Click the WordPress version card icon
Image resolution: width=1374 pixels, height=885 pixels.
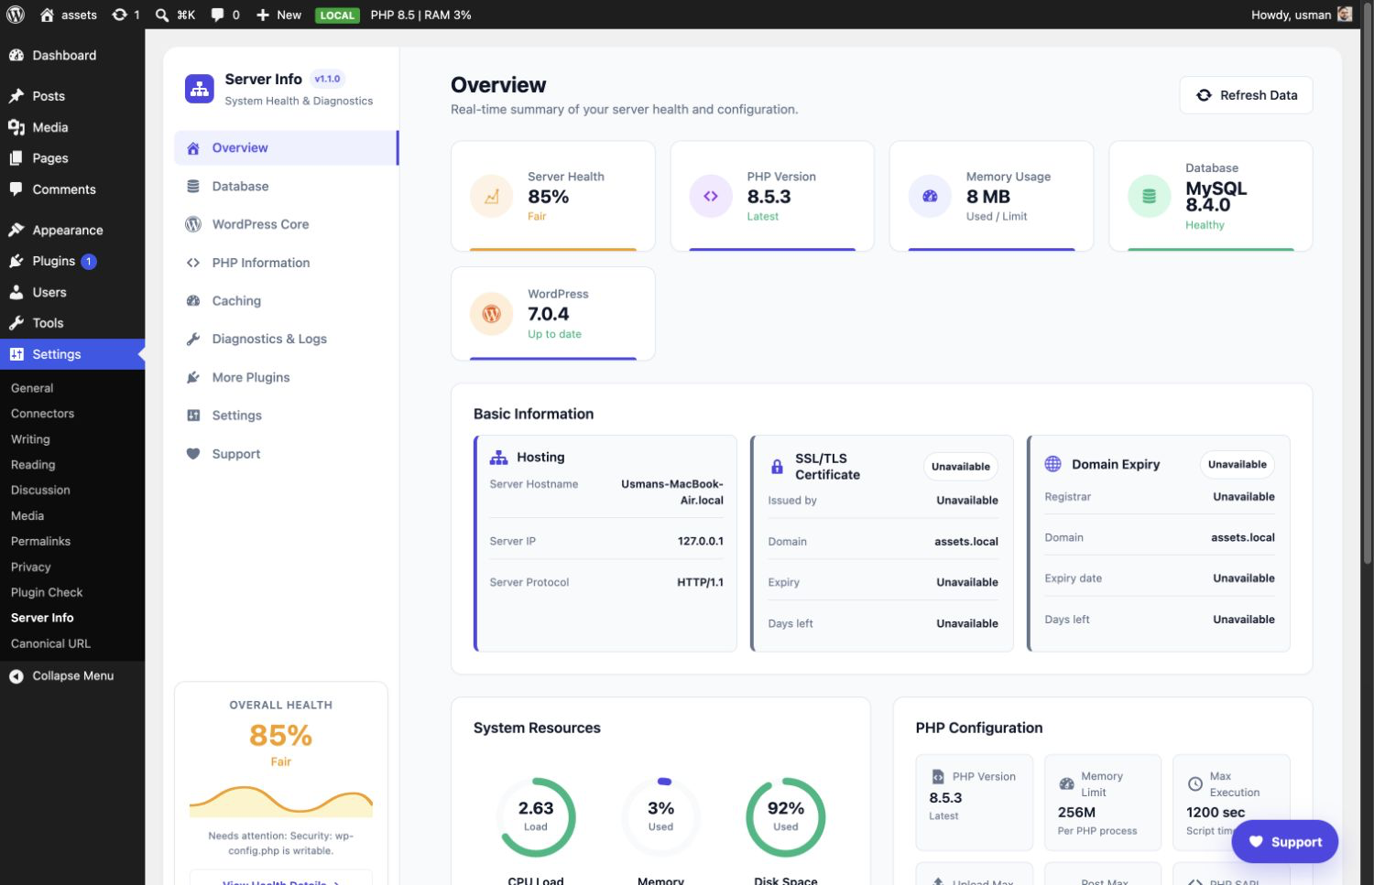pyautogui.click(x=492, y=314)
